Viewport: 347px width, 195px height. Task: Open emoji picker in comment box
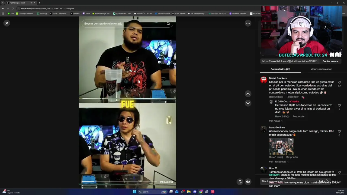point(326,181)
